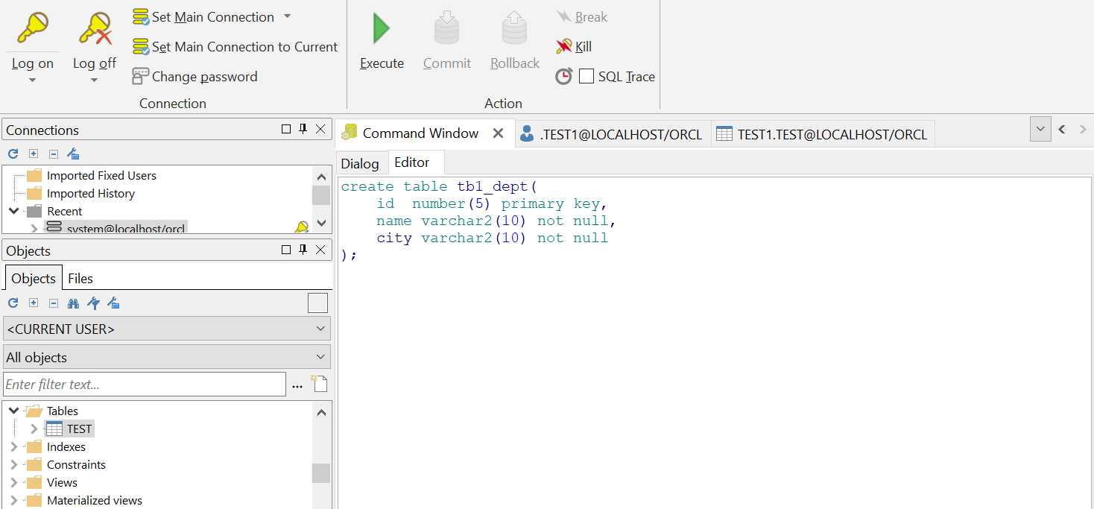Pin the Objects panel
This screenshot has width=1094, height=509.
tap(303, 250)
